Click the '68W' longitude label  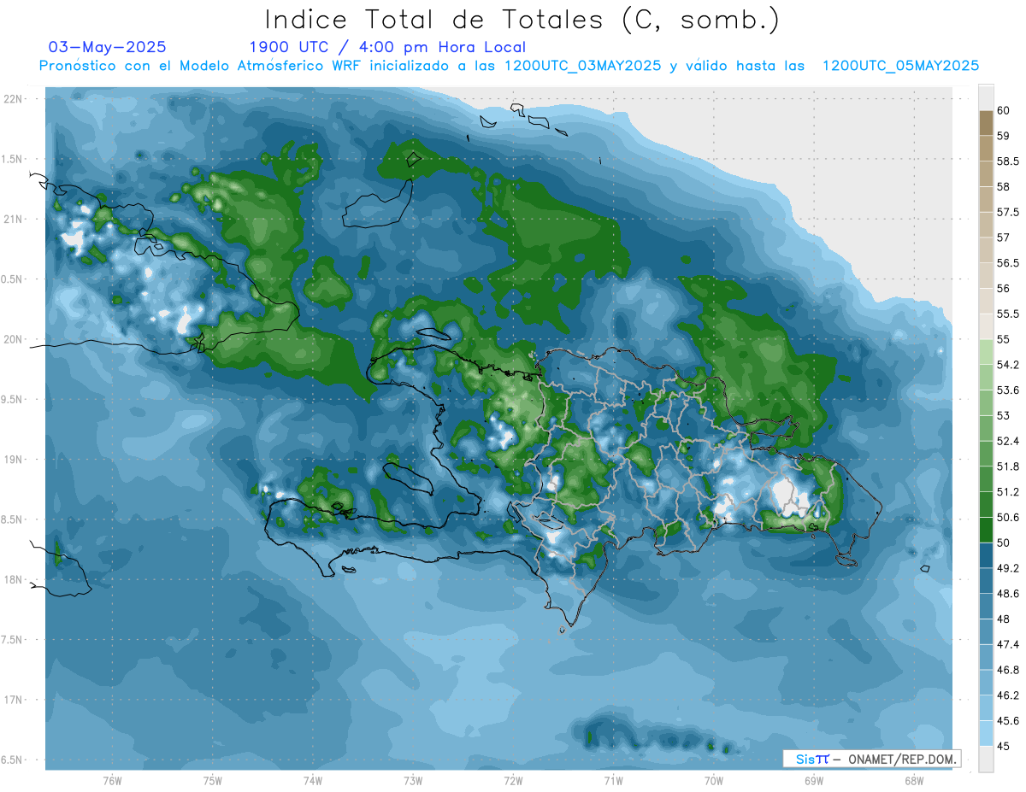pyautogui.click(x=914, y=780)
